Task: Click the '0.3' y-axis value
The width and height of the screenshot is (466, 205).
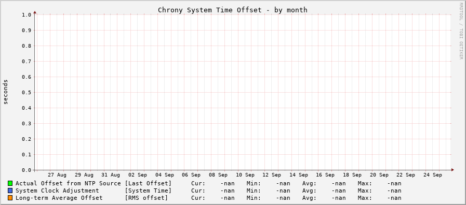Action: [x=26, y=124]
